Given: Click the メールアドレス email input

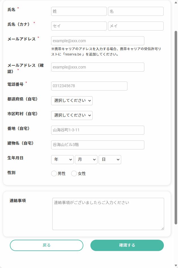Looking at the screenshot, I should point(98,41).
